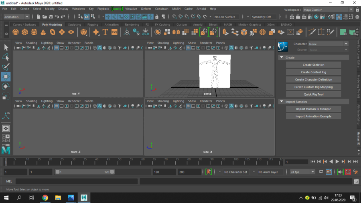Viewport: 361px width, 203px height.
Task: Create polygon text with the T icon
Action: (105, 32)
